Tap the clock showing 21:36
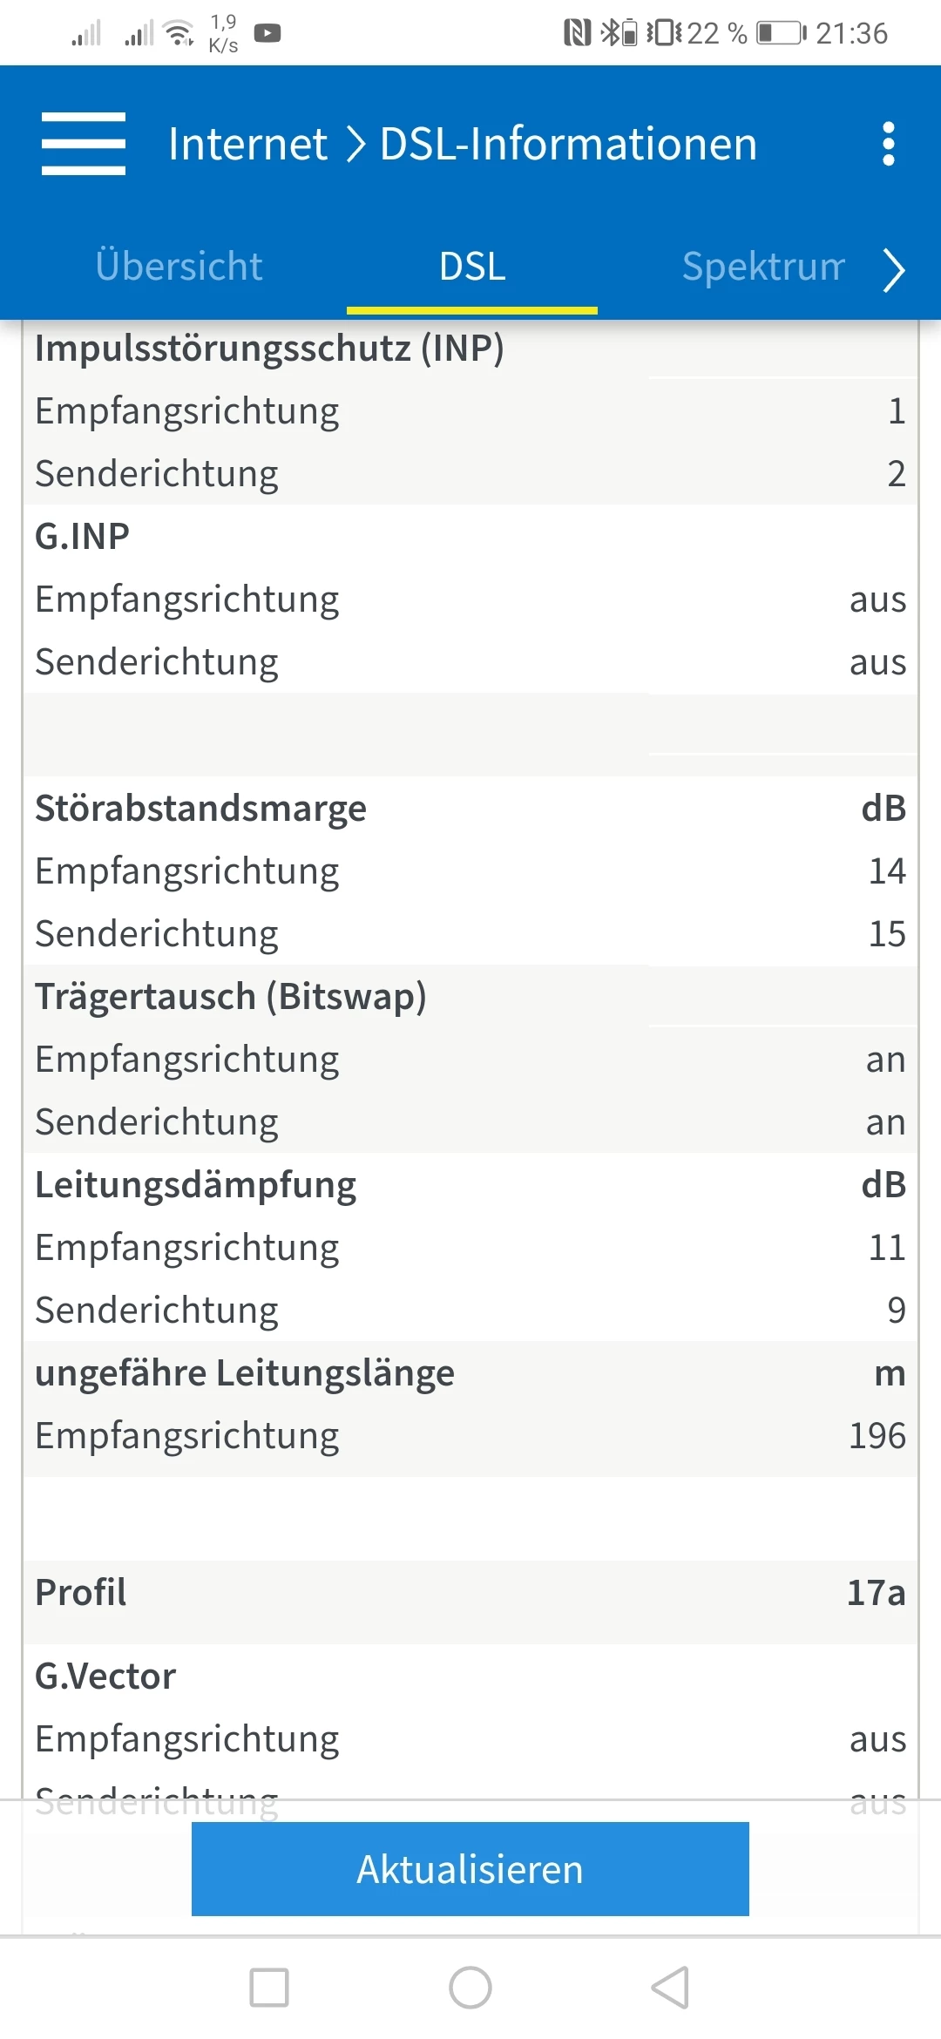The height and width of the screenshot is (2039, 941). tap(851, 33)
